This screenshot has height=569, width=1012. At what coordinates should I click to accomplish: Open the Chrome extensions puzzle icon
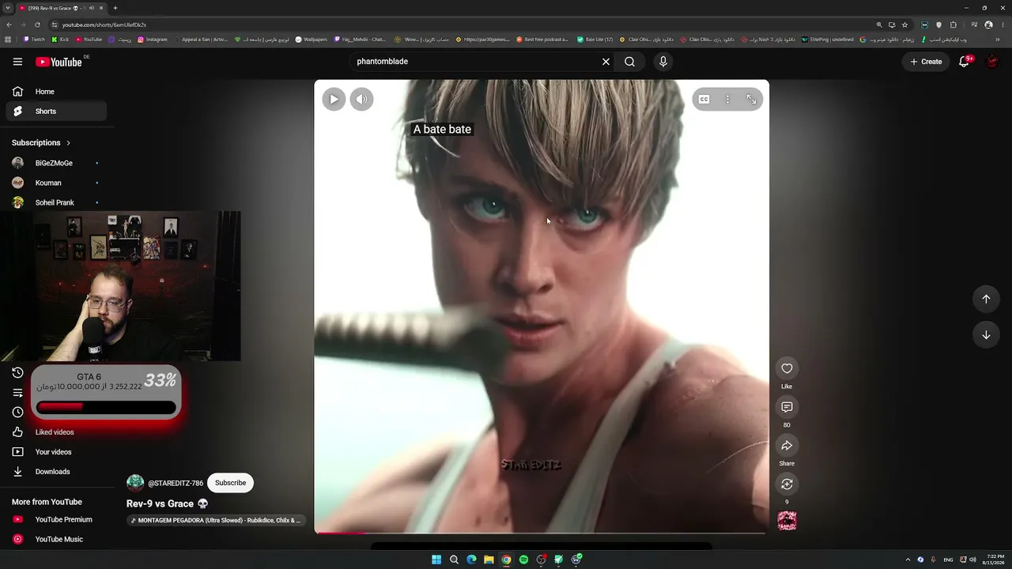953,24
